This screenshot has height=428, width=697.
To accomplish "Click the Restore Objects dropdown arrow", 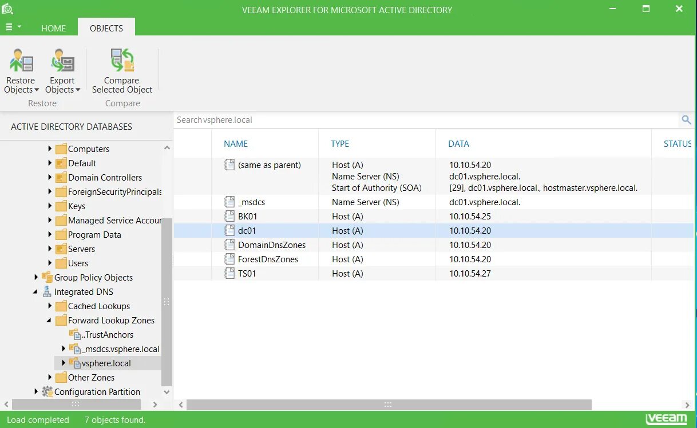I will tap(37, 90).
